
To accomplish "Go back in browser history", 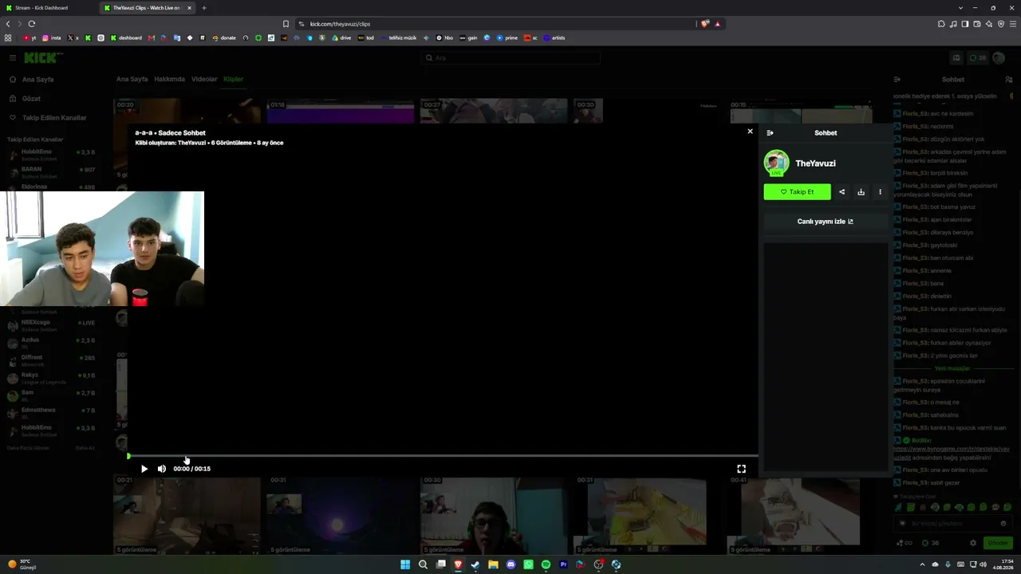I will pos(8,24).
